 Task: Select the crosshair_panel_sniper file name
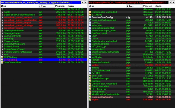[17, 23]
